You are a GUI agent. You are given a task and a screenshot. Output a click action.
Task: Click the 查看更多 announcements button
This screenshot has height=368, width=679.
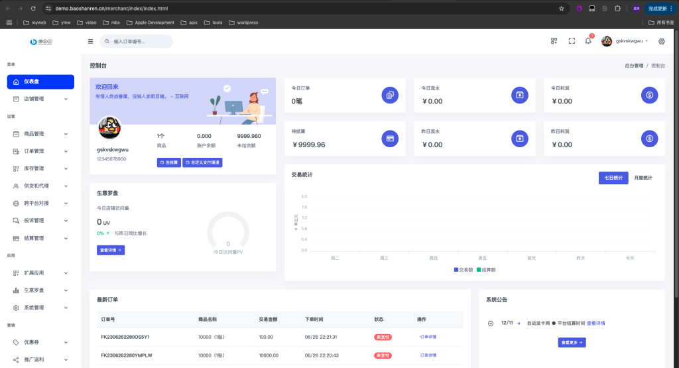(x=572, y=342)
